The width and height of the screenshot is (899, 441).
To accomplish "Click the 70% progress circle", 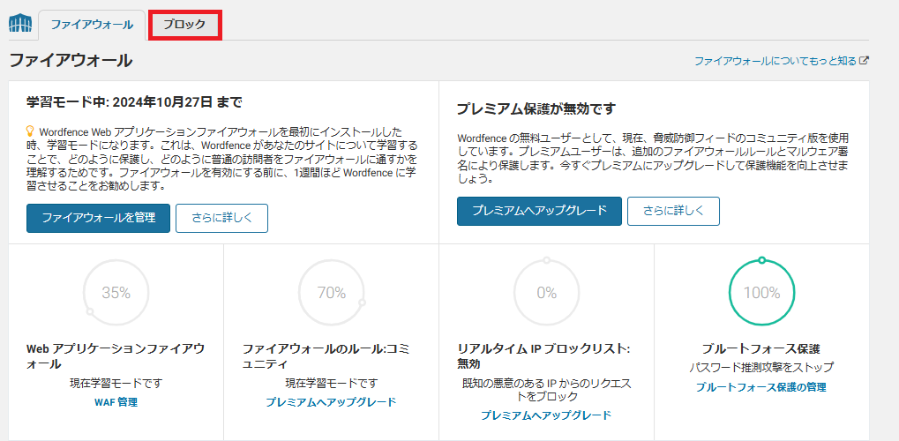I will tap(332, 293).
